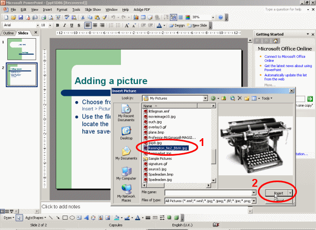
Task: Click the Bold formatting button
Action: tap(58, 25)
